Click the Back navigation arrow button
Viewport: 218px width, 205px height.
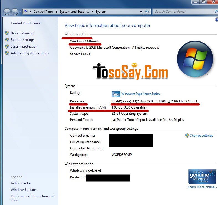click(7, 12)
